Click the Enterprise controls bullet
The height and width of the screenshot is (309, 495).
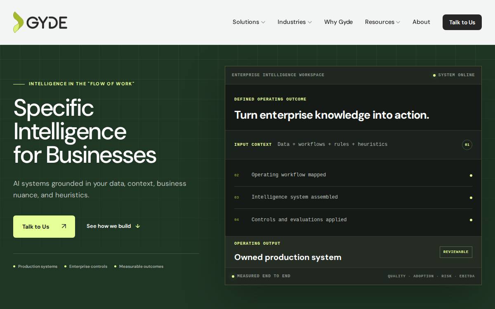tap(86, 267)
